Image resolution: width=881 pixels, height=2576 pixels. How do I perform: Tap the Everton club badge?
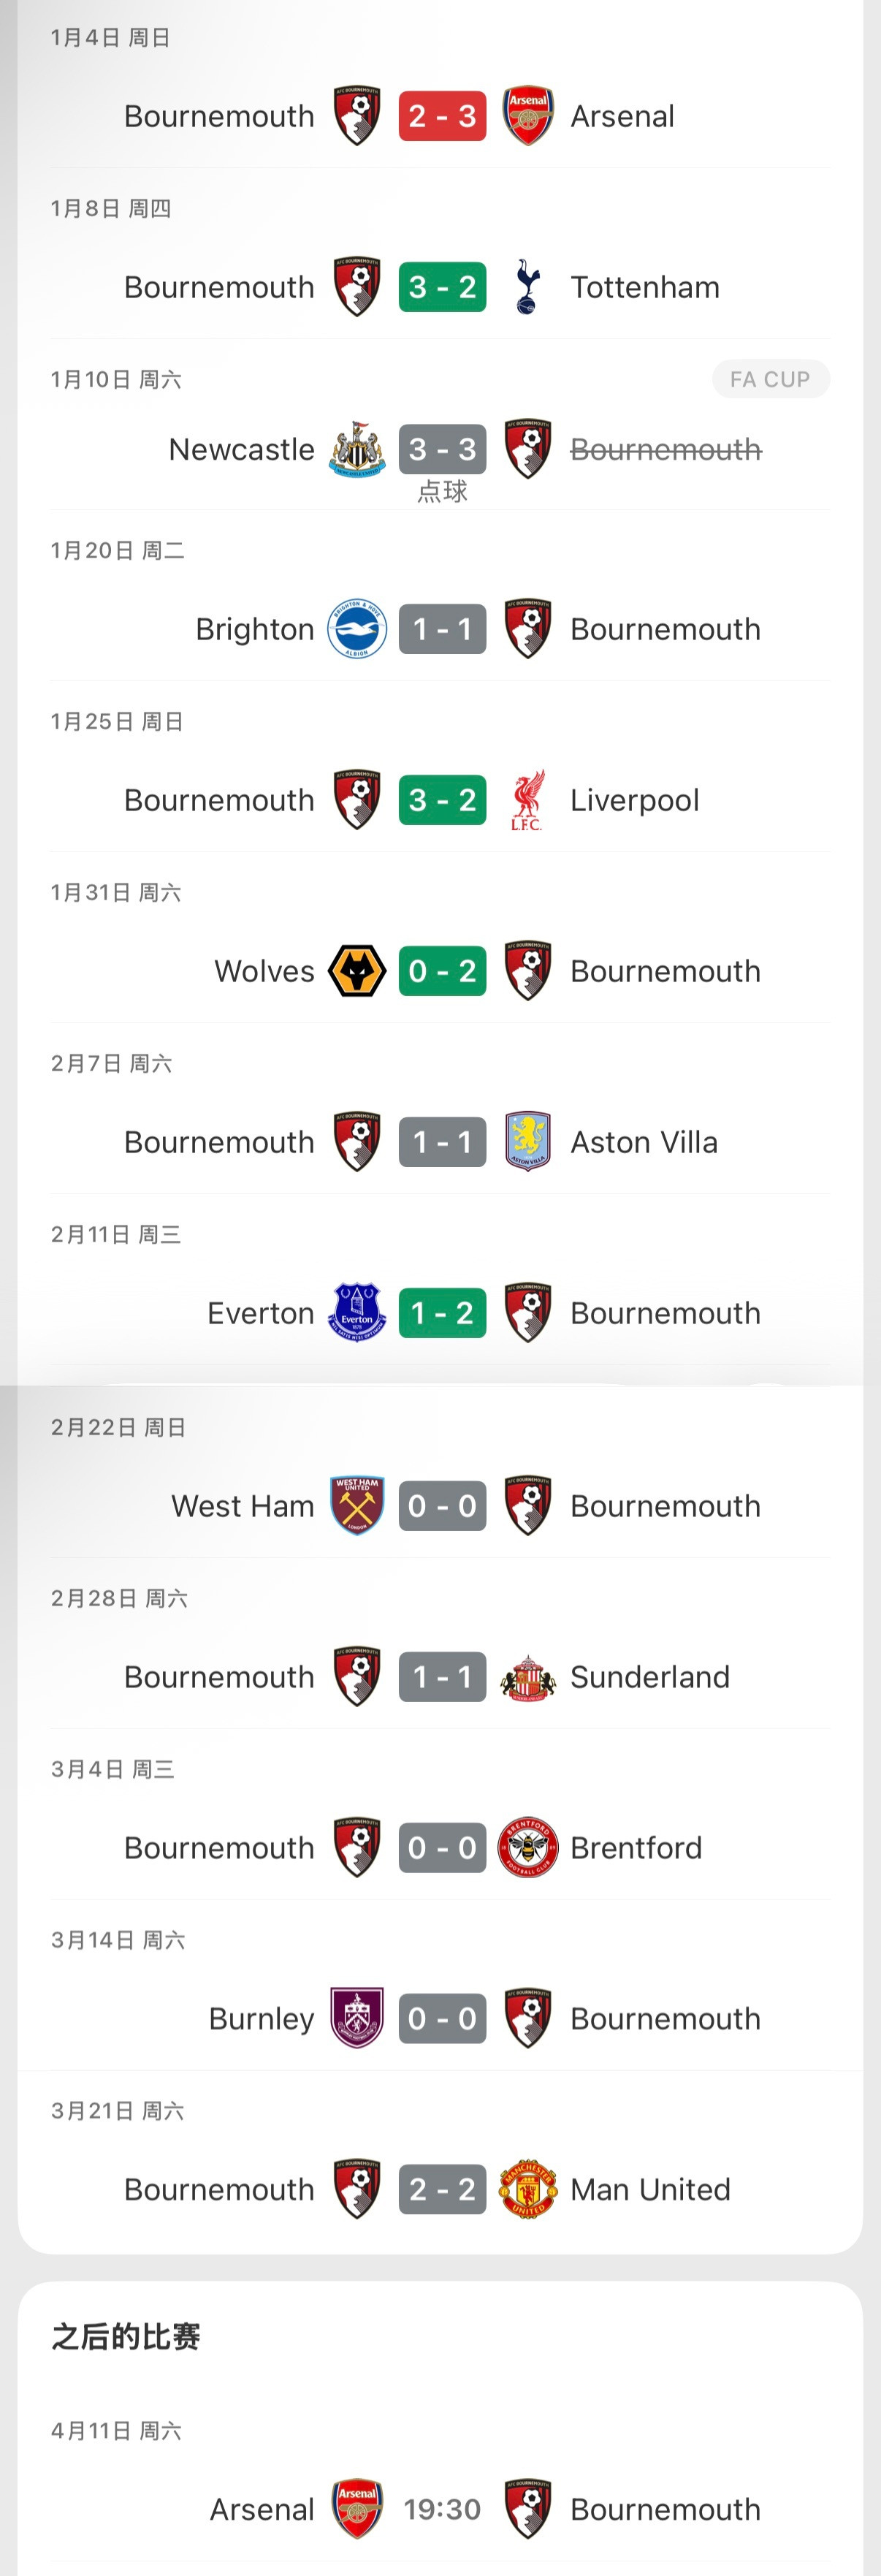coord(357,1313)
